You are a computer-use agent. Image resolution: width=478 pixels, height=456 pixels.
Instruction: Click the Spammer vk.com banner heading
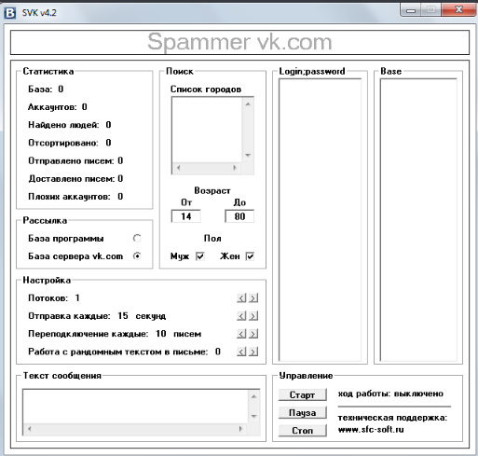(239, 42)
